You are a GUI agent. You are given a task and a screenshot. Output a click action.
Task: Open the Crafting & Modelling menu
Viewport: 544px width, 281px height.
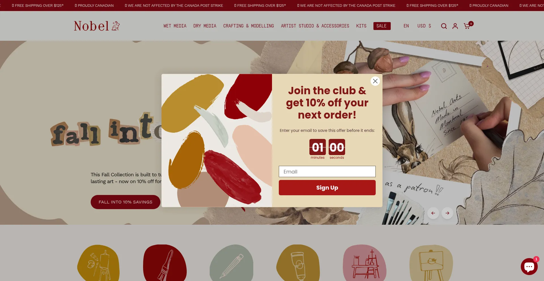click(x=248, y=26)
